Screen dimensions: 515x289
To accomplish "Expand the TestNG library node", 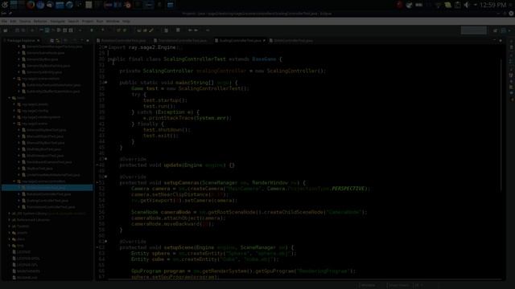I will 10,226.
